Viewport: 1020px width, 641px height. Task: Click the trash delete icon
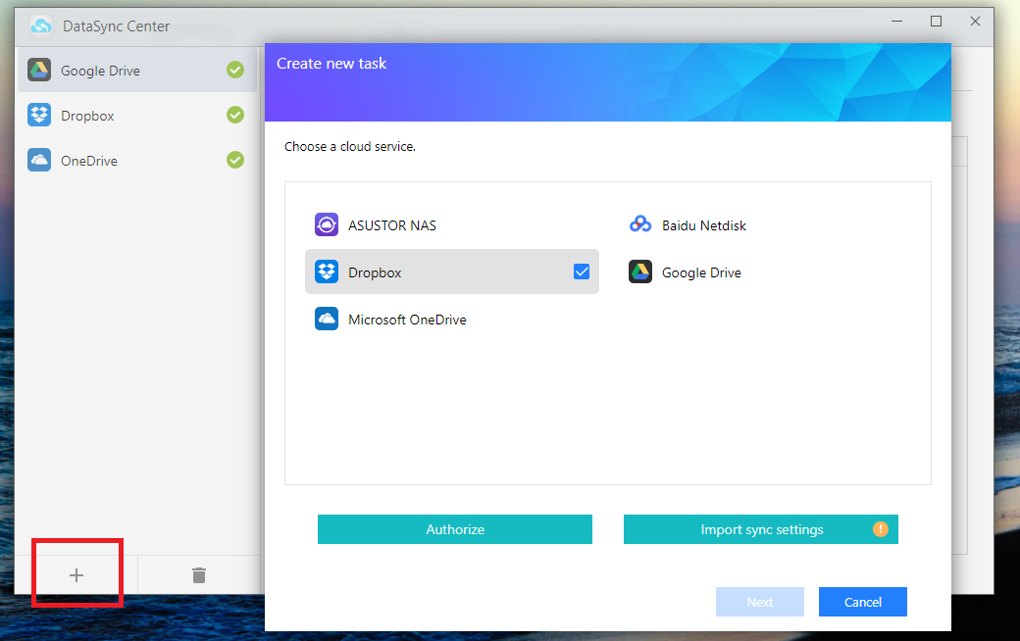pos(199,575)
